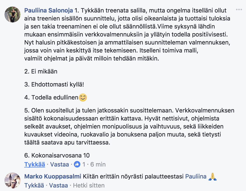The image size is (246, 191).
Task: Reply to Pauliina's comment with Vastaa
Action: point(59,164)
